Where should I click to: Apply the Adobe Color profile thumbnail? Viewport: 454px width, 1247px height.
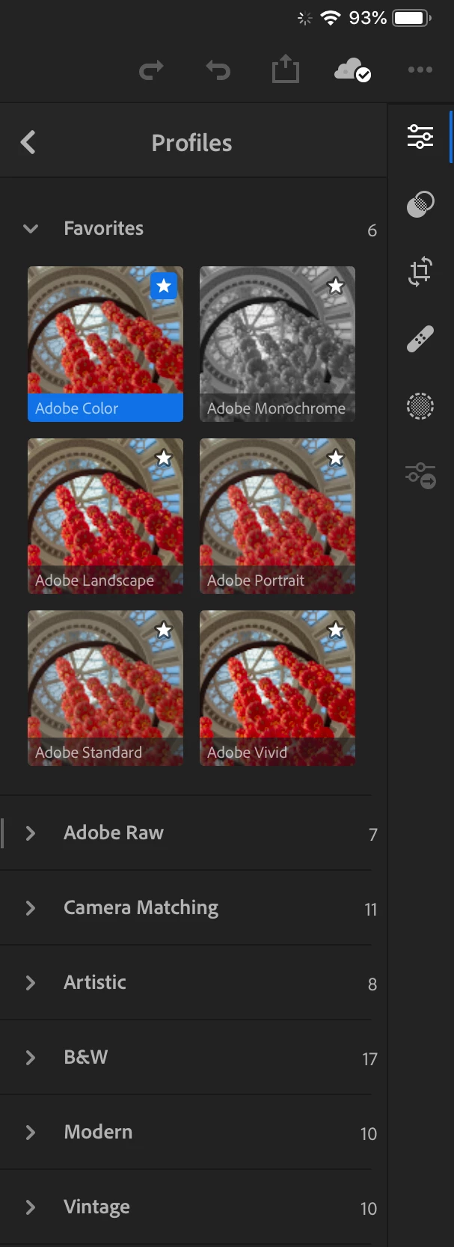(x=105, y=344)
